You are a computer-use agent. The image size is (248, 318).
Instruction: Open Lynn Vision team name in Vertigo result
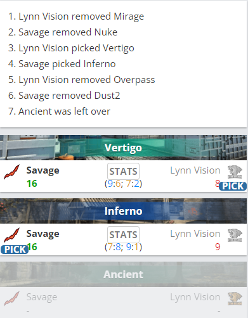point(195,170)
